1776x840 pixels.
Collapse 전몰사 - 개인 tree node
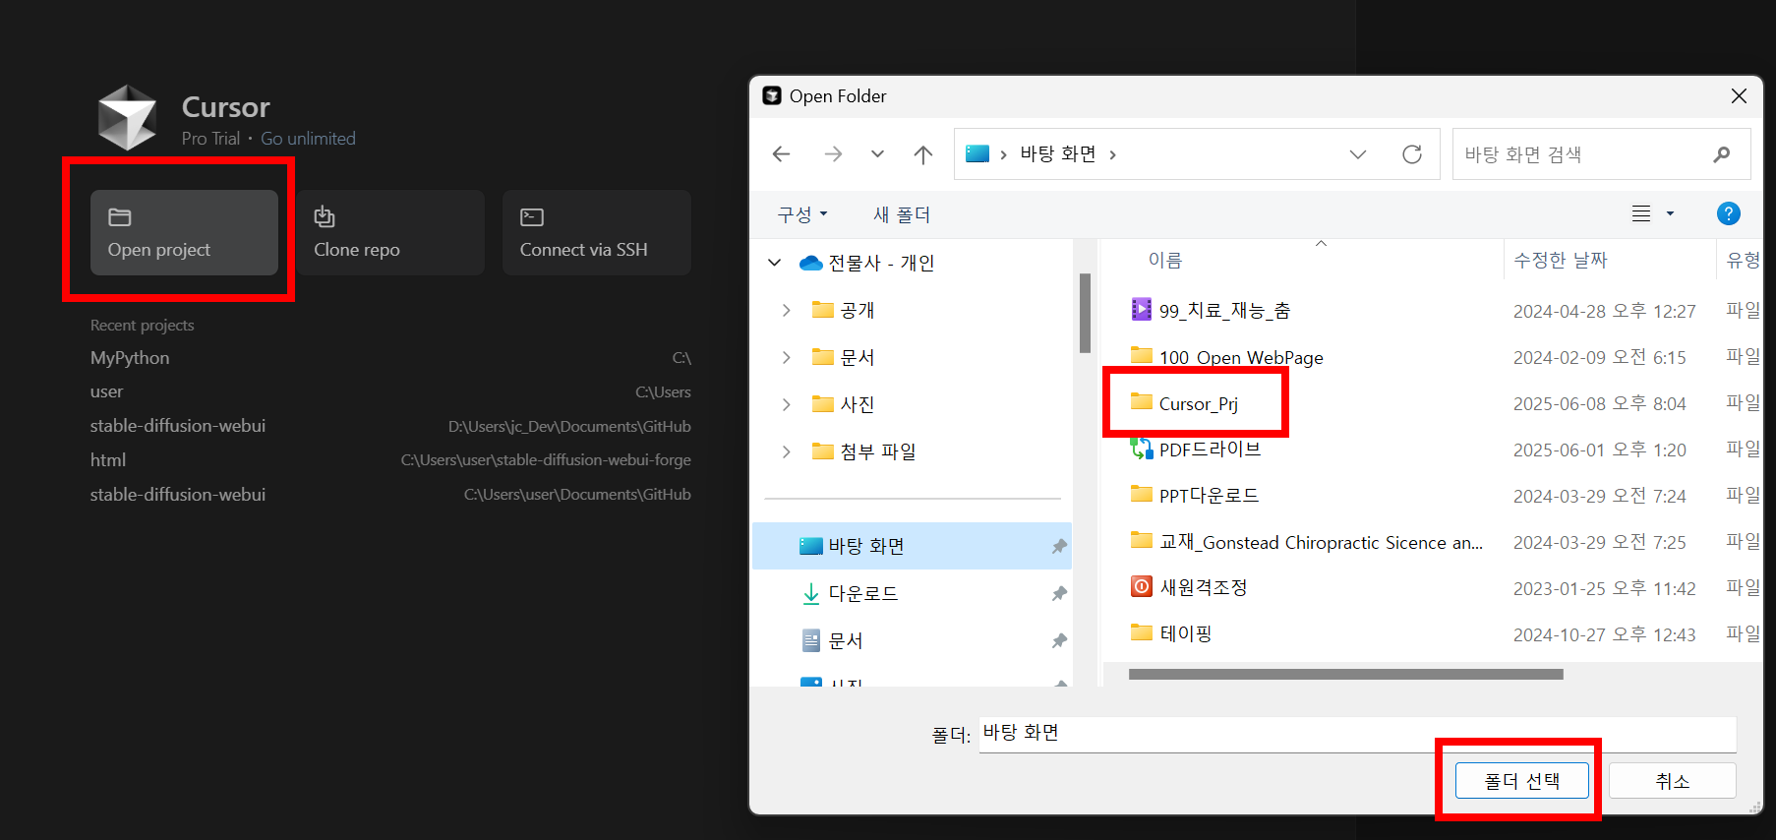[775, 263]
